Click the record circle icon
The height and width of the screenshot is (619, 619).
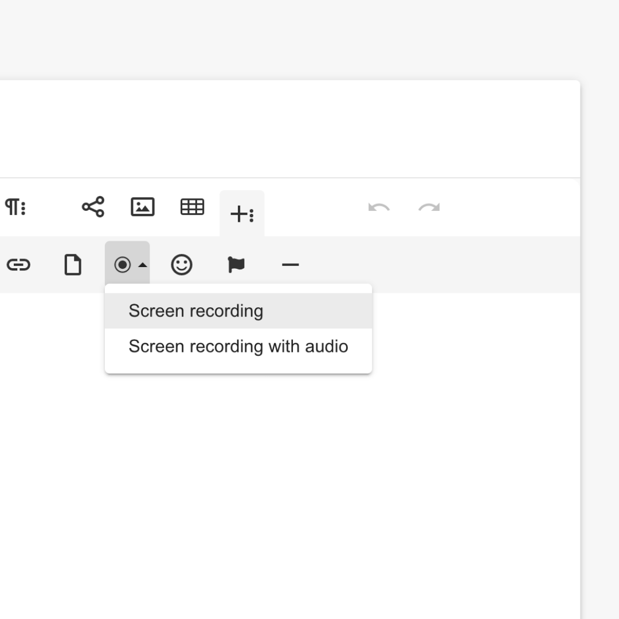(123, 264)
